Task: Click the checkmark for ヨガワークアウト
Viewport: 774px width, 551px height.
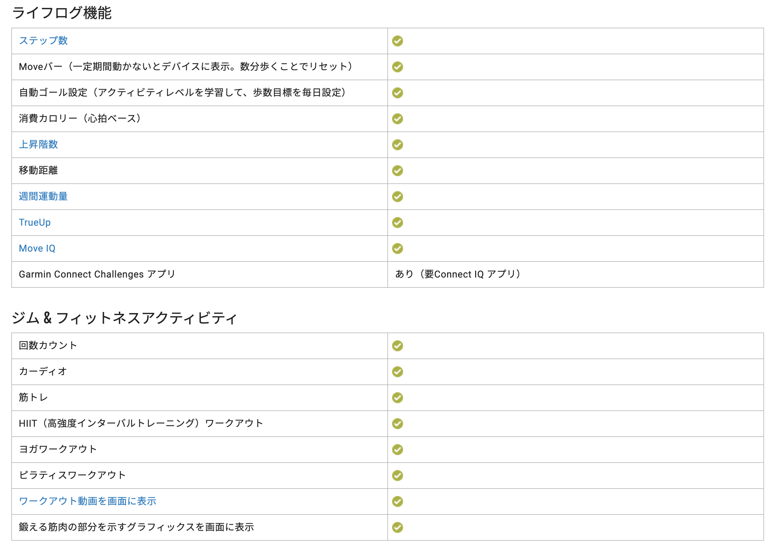Action: 398,450
